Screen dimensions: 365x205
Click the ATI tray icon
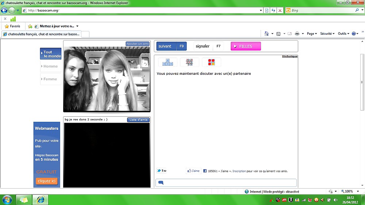284,200
